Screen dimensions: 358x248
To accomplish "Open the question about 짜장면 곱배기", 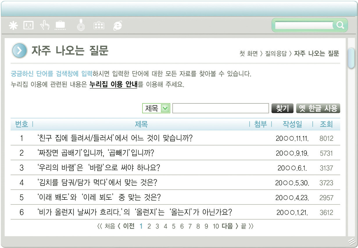I will tap(96, 153).
